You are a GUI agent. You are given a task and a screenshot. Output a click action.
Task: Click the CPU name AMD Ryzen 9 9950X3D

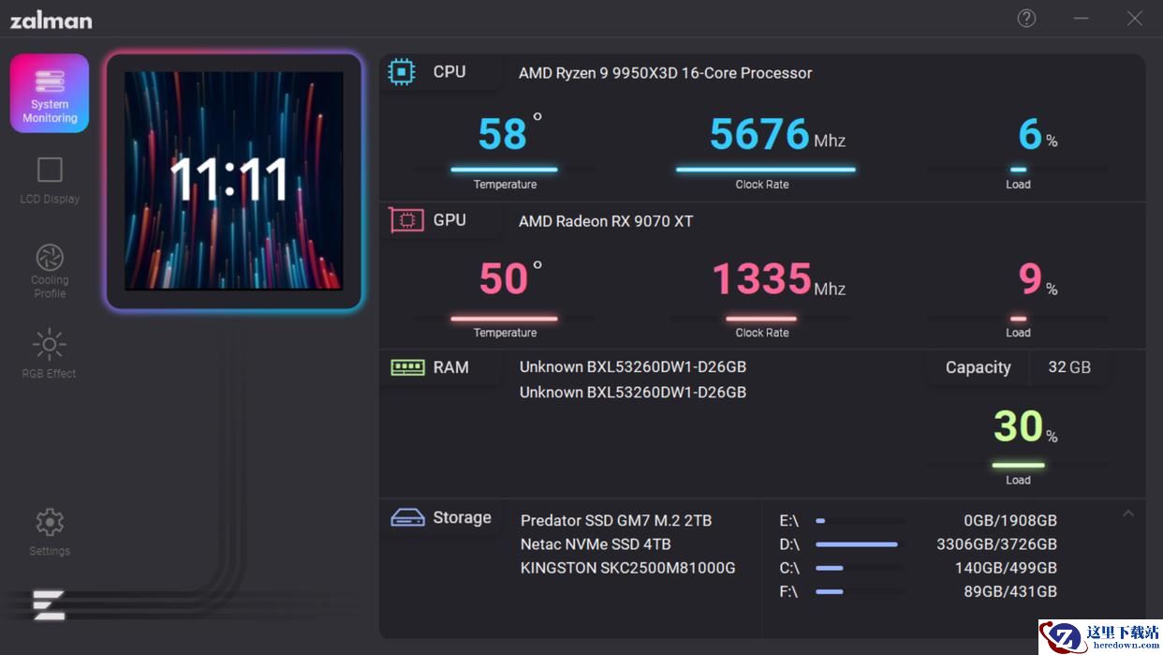(666, 73)
